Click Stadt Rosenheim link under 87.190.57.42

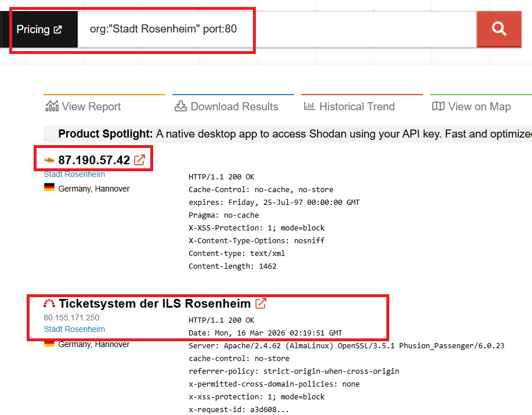point(74,174)
